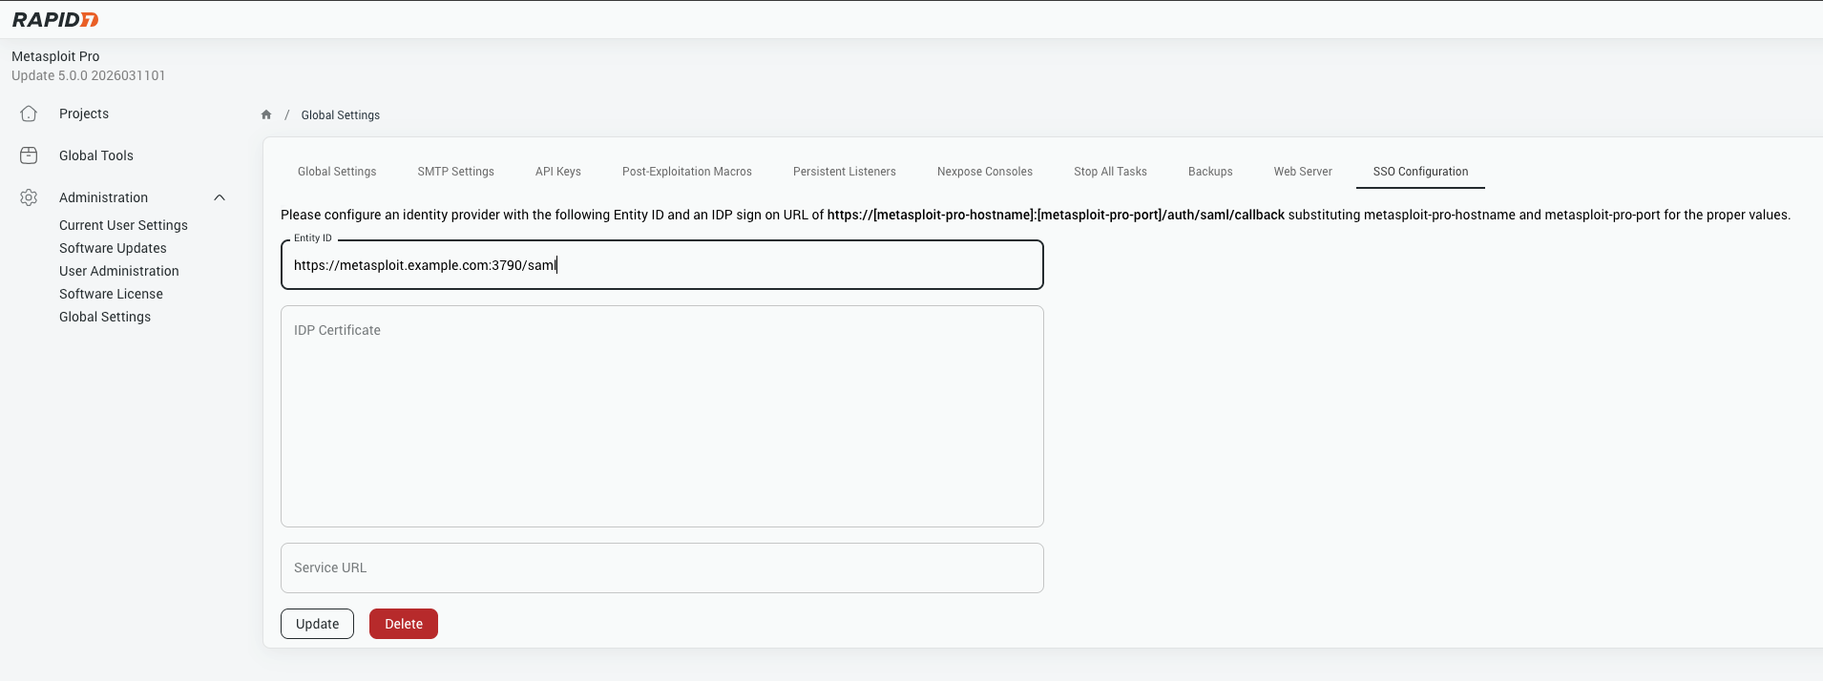The height and width of the screenshot is (681, 1823).
Task: Click the Rapid7 logo
Action: 55,20
